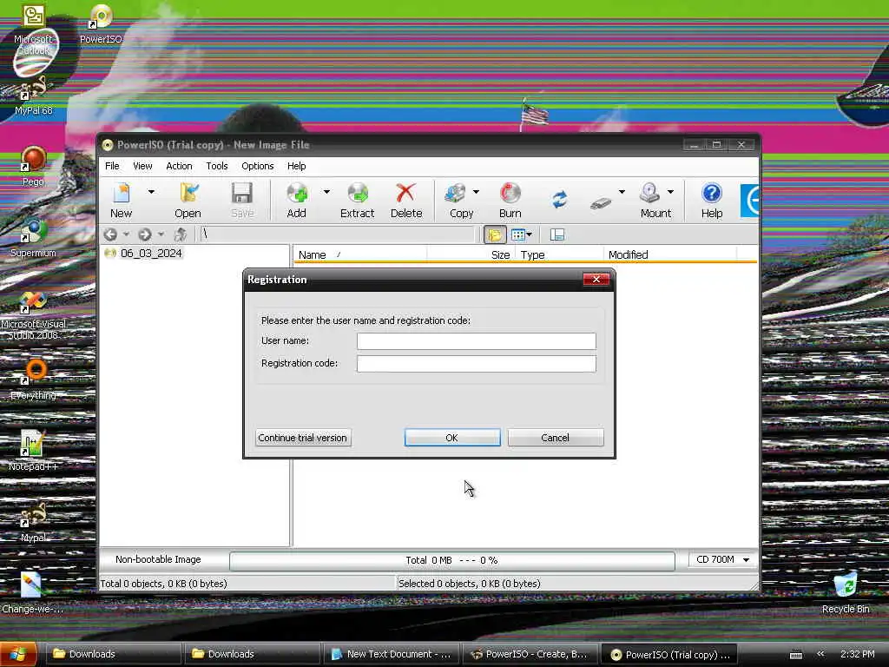Open the Tools menu
The image size is (889, 667).
tap(216, 166)
